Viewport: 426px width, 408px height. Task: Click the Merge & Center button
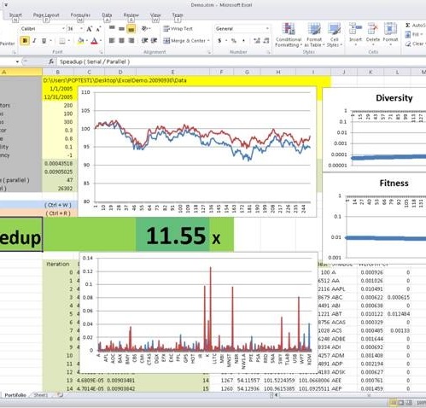pyautogui.click(x=186, y=41)
